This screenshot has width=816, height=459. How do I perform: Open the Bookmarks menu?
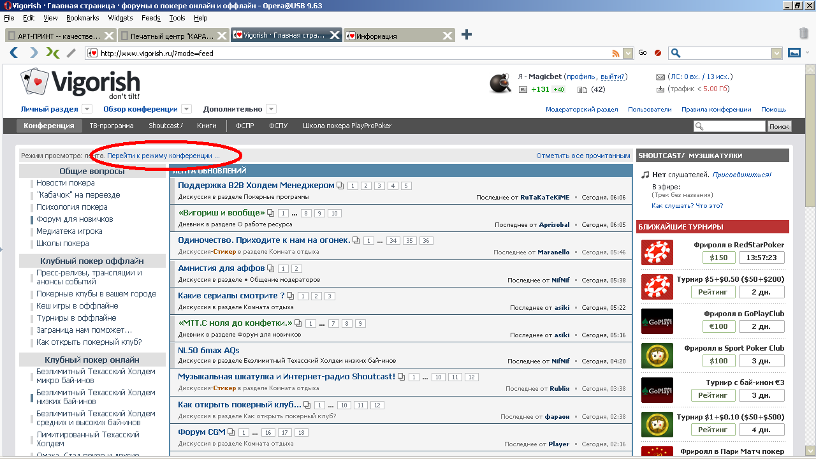coord(82,18)
